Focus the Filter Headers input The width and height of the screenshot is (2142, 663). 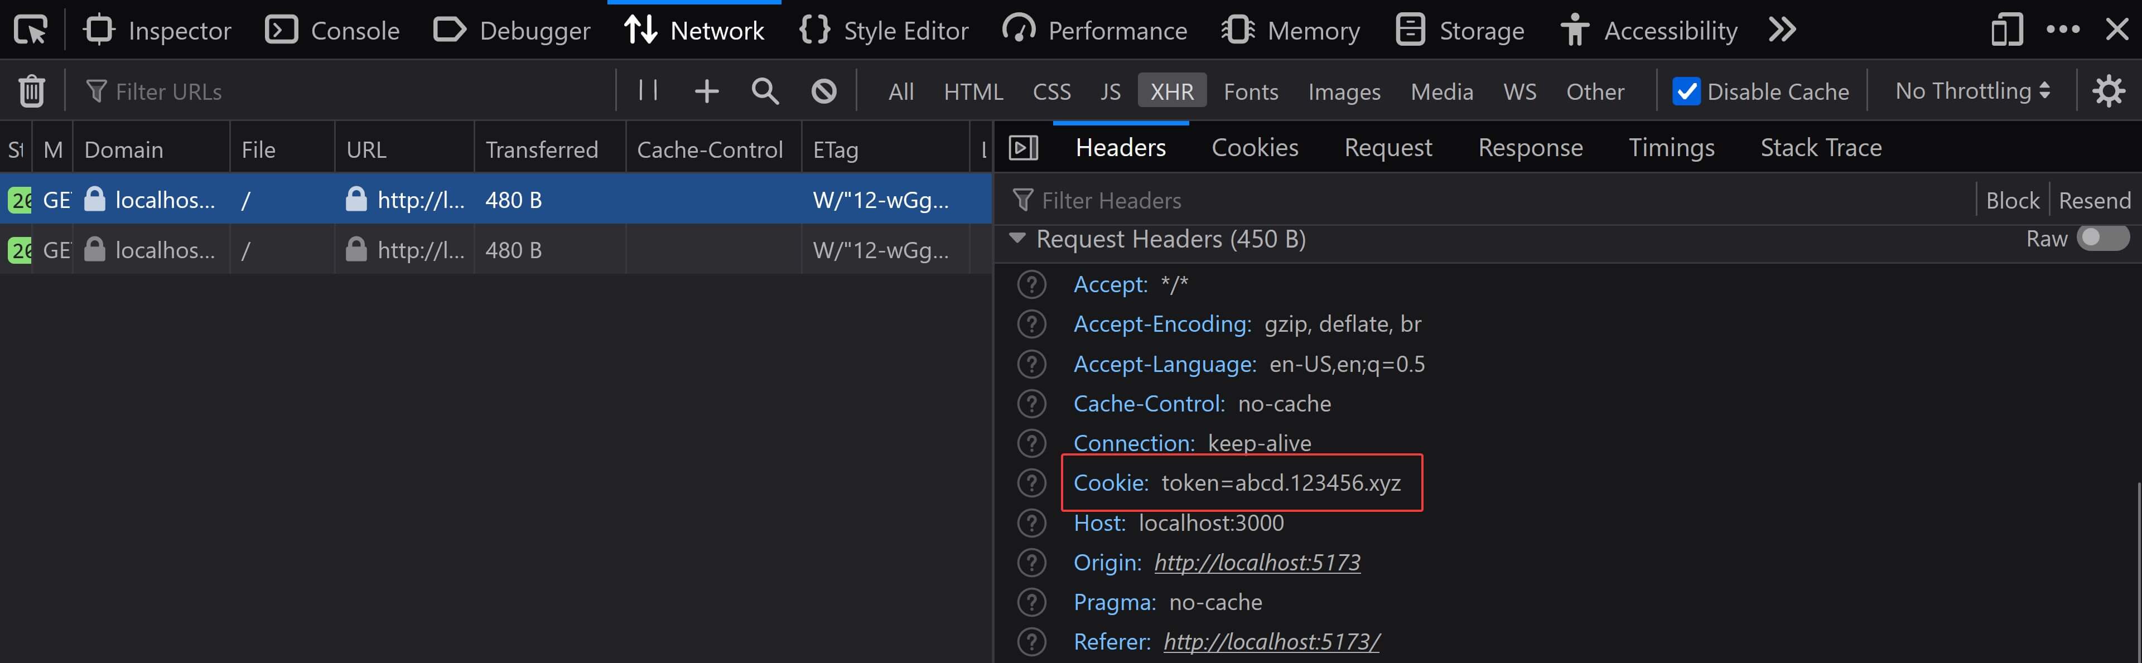[x=1488, y=200]
